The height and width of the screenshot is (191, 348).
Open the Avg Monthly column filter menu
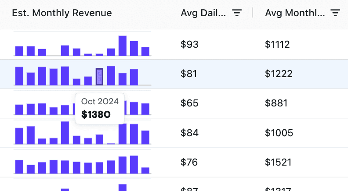point(335,13)
